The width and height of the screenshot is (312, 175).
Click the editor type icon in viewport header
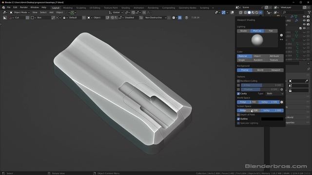click(x=4, y=13)
